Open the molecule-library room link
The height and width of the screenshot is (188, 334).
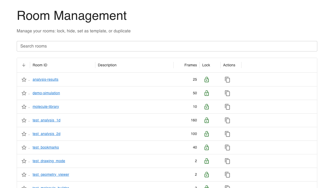46,107
